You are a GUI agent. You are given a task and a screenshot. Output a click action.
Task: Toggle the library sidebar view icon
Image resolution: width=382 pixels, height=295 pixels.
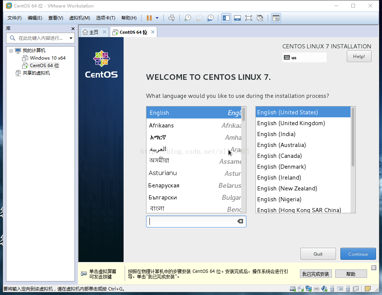click(226, 18)
